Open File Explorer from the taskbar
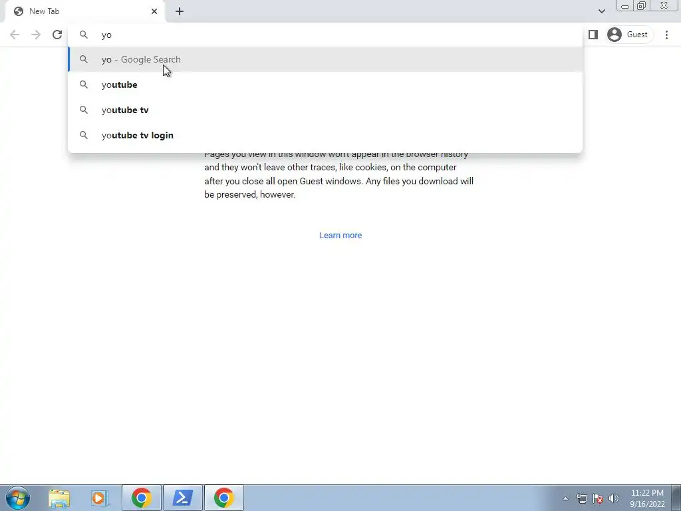Screen dimensions: 681x511 (59, 498)
